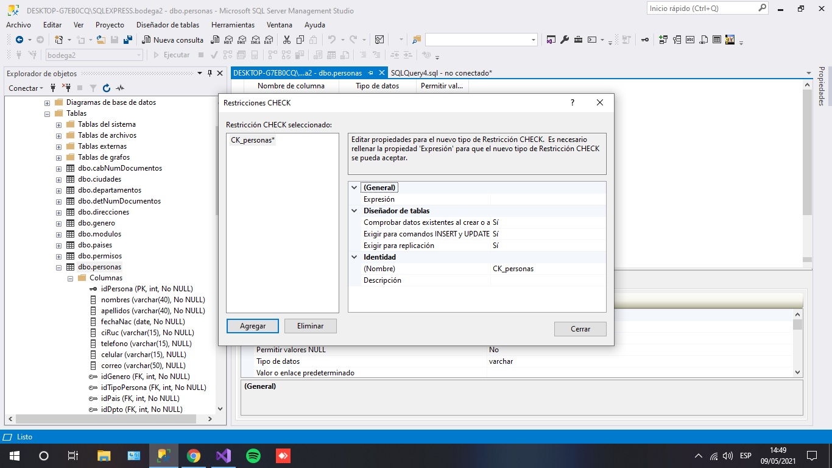832x468 pixels.
Task: Collapse the Identidad property group
Action: coord(354,257)
